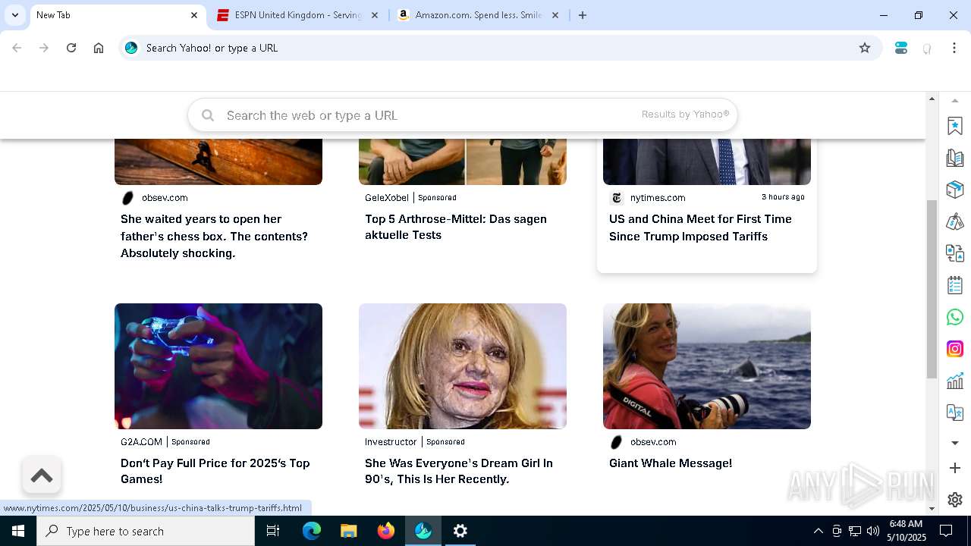Open Giant Whale Message headline
The image size is (971, 546).
(671, 463)
